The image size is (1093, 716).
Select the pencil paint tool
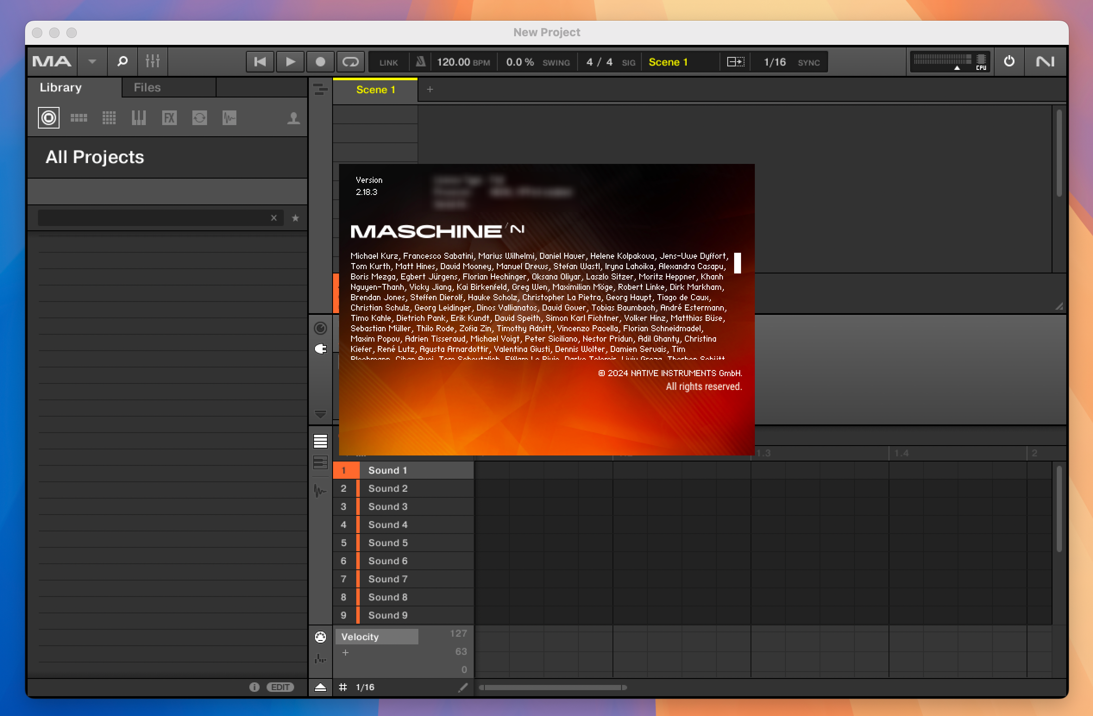(463, 687)
